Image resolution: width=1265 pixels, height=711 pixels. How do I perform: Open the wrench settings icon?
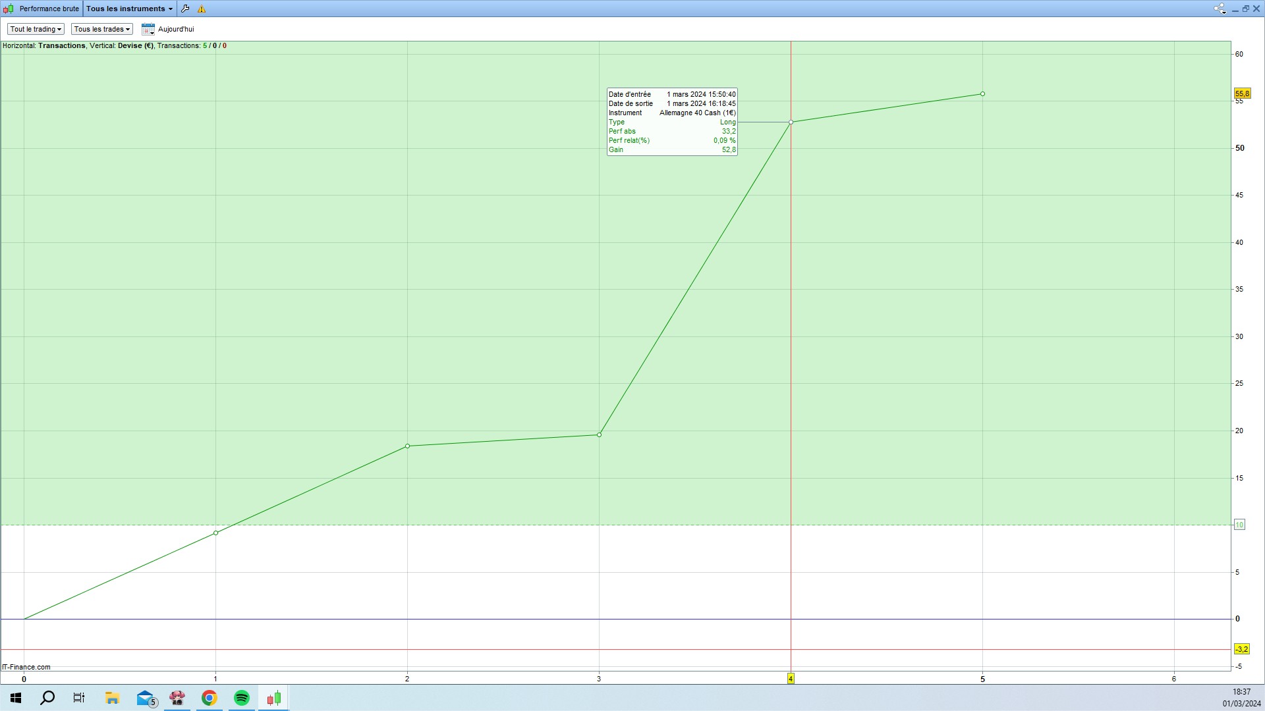point(185,9)
